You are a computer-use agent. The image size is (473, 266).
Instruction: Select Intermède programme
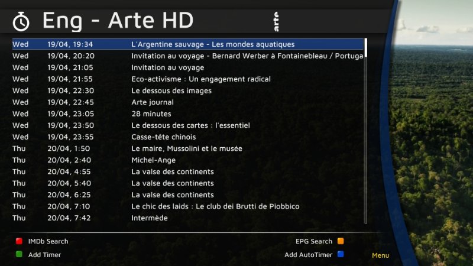coord(188,218)
